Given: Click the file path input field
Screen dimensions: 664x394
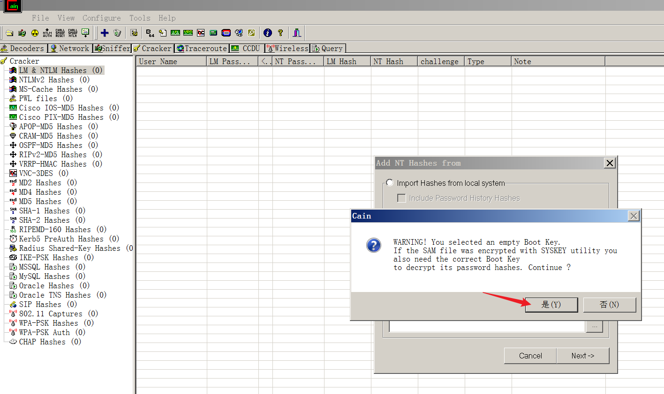Looking at the screenshot, I should point(487,326).
